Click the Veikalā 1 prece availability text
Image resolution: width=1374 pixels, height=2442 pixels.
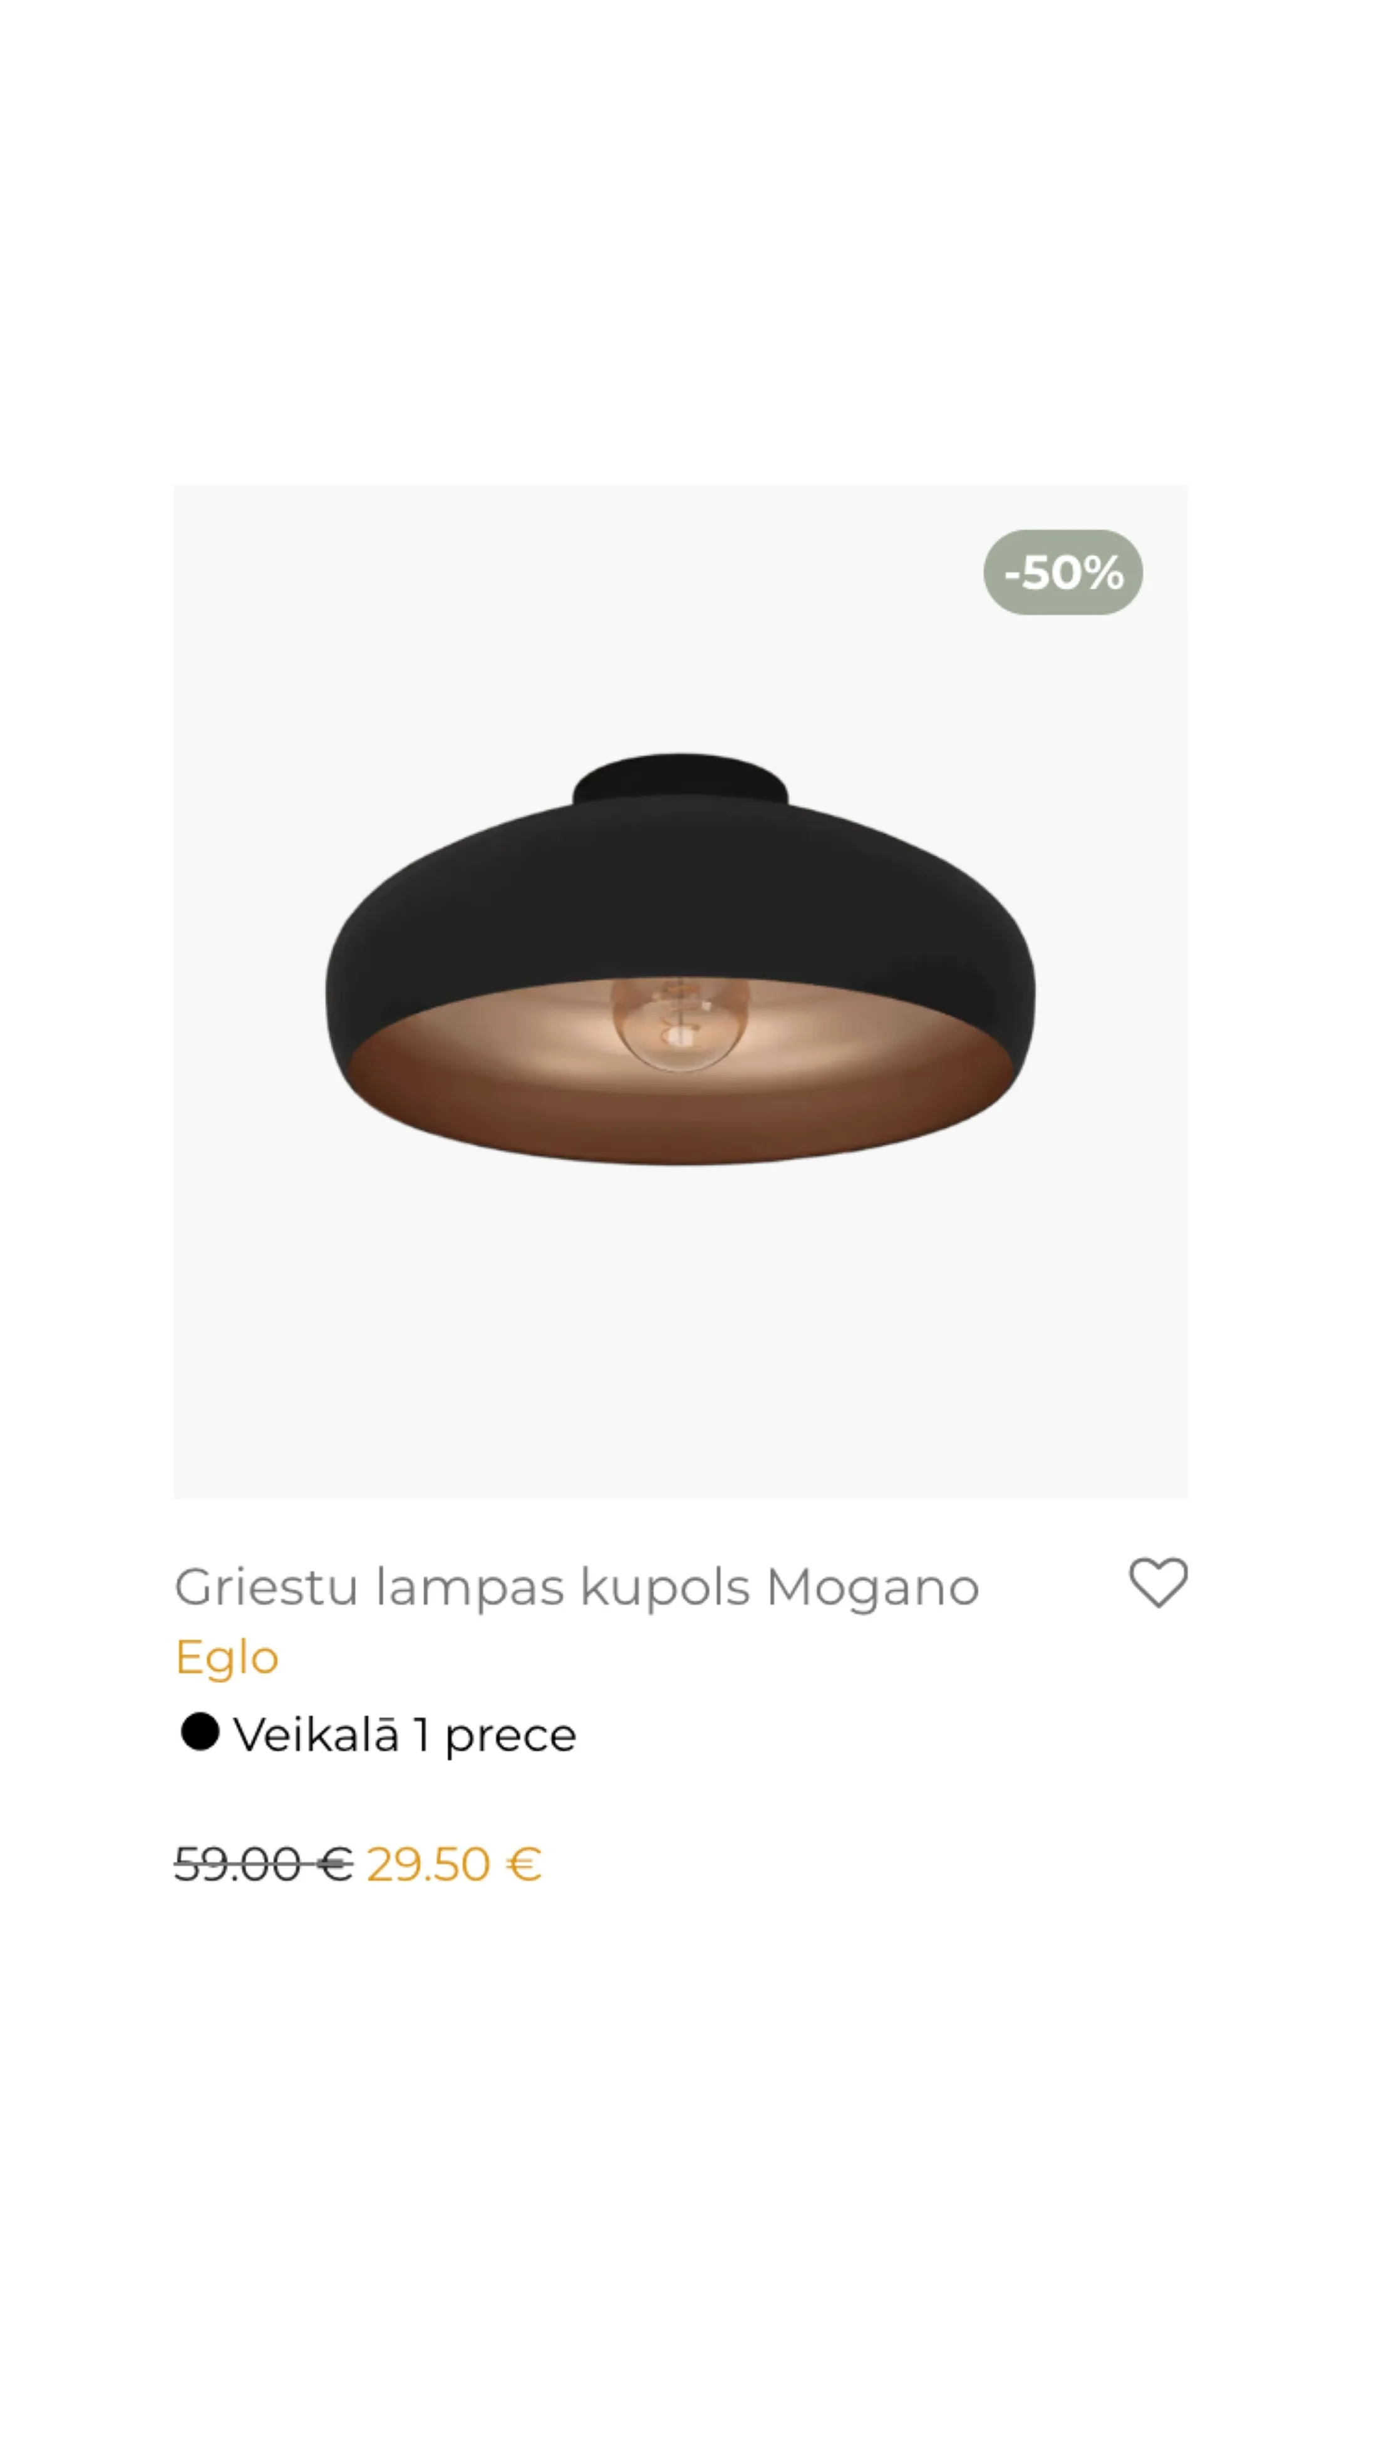(x=405, y=1735)
